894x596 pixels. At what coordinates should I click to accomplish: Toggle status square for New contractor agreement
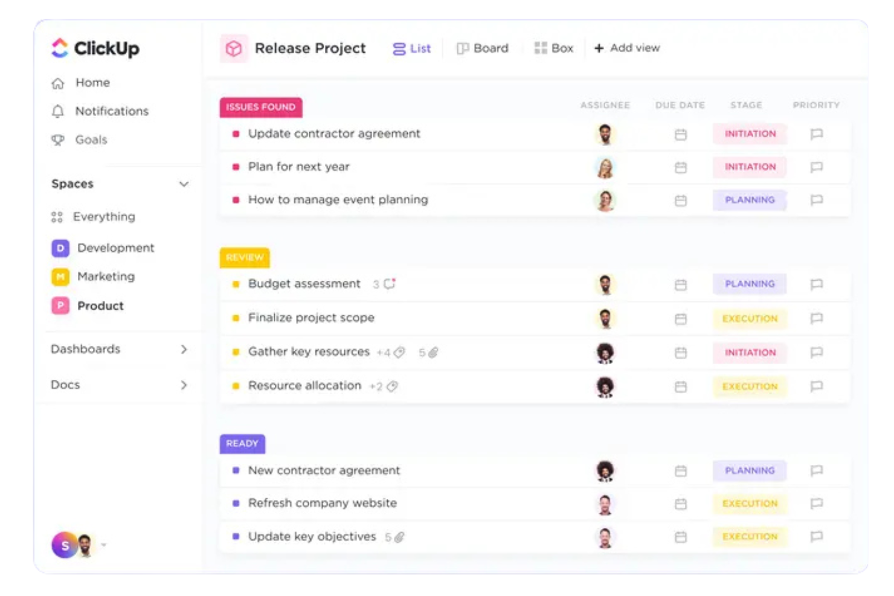coord(236,470)
